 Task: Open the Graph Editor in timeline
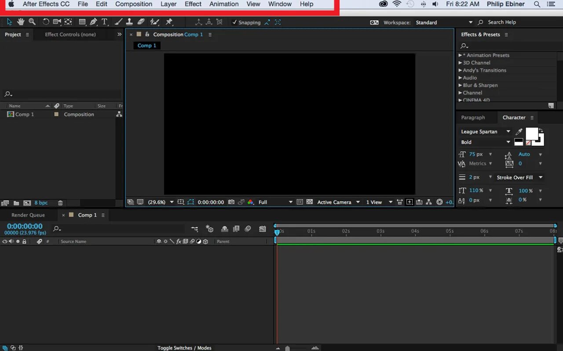[x=263, y=229]
